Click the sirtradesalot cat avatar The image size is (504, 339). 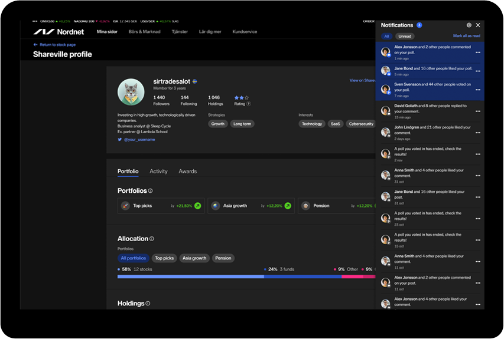tap(131, 92)
